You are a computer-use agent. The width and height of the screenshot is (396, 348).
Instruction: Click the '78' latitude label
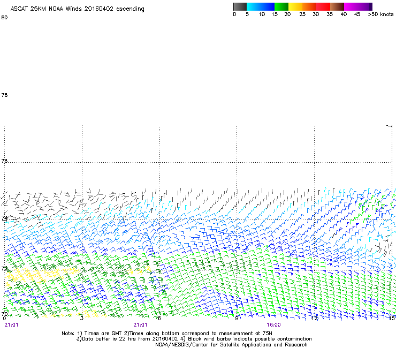click(4, 95)
